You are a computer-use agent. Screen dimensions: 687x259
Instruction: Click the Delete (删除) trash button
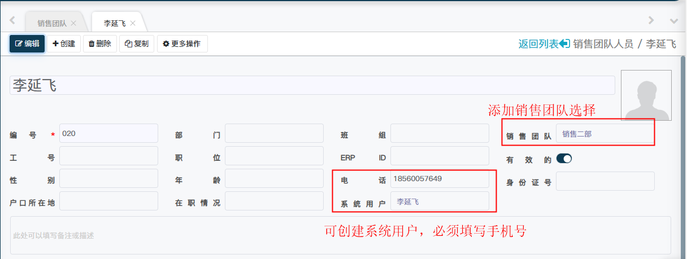100,43
